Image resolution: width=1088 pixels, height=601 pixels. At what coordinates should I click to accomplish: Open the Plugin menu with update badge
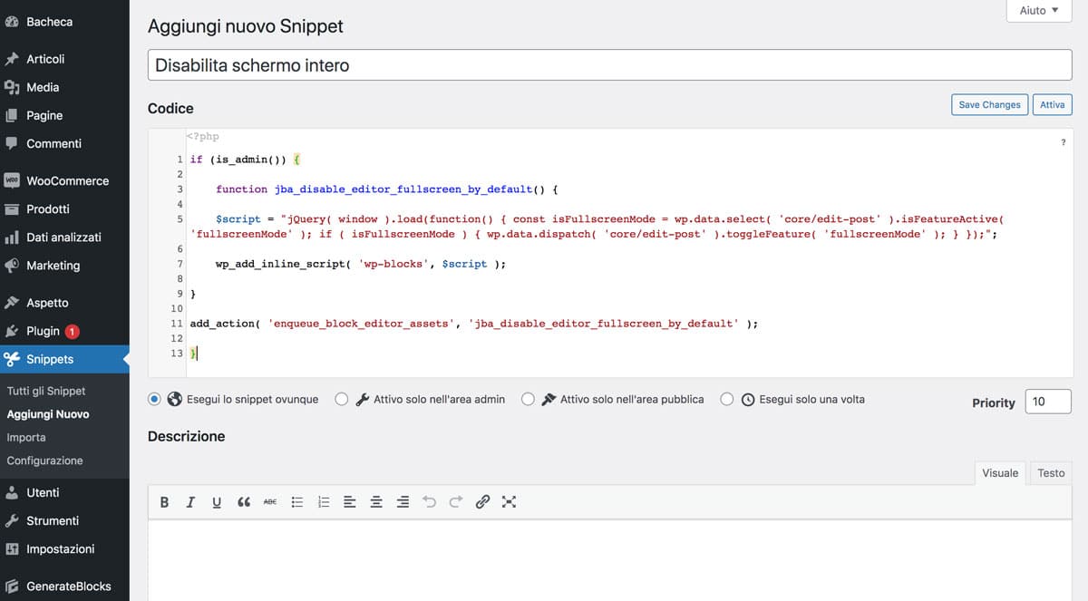64,331
